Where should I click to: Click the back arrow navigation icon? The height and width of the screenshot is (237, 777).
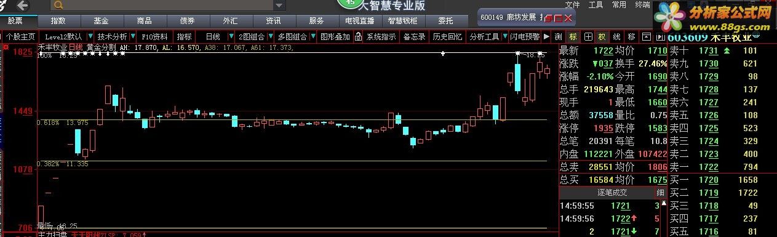(x=23, y=6)
